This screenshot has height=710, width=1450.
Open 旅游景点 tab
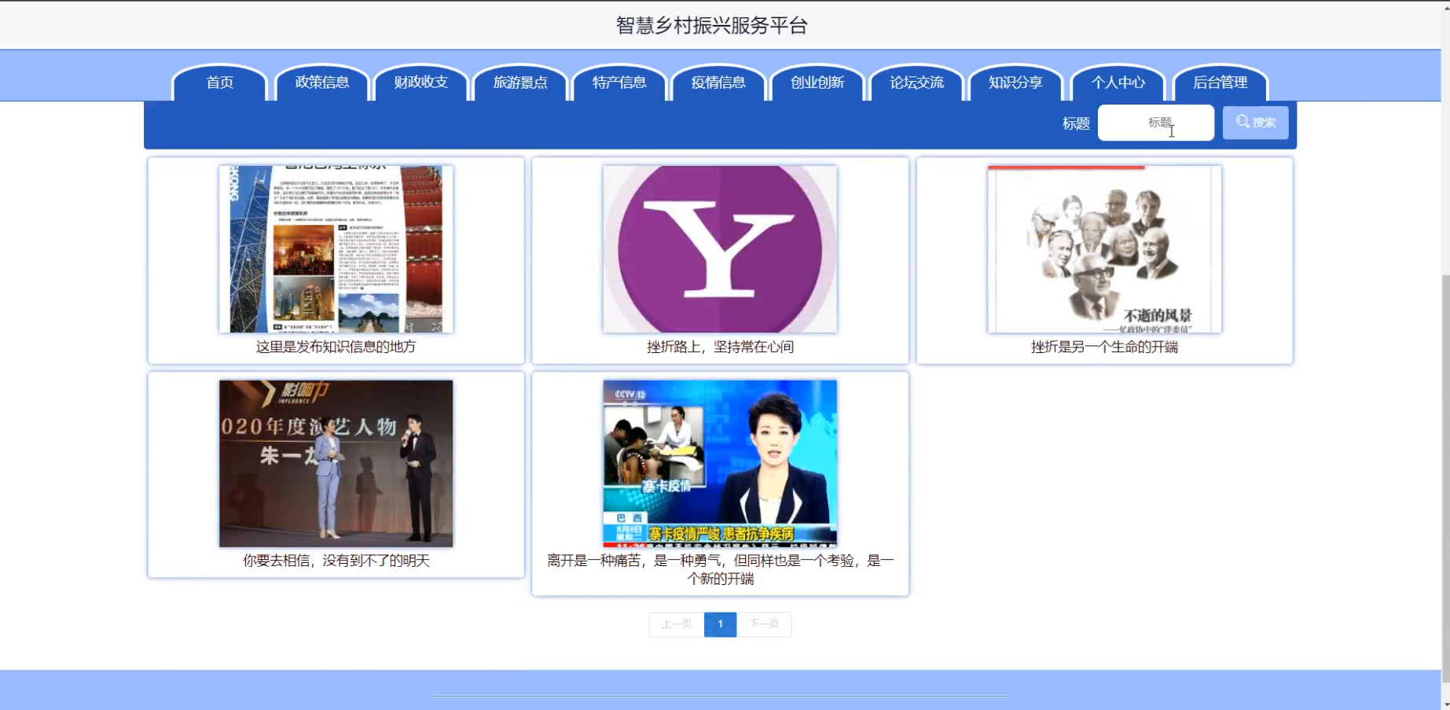click(x=520, y=83)
